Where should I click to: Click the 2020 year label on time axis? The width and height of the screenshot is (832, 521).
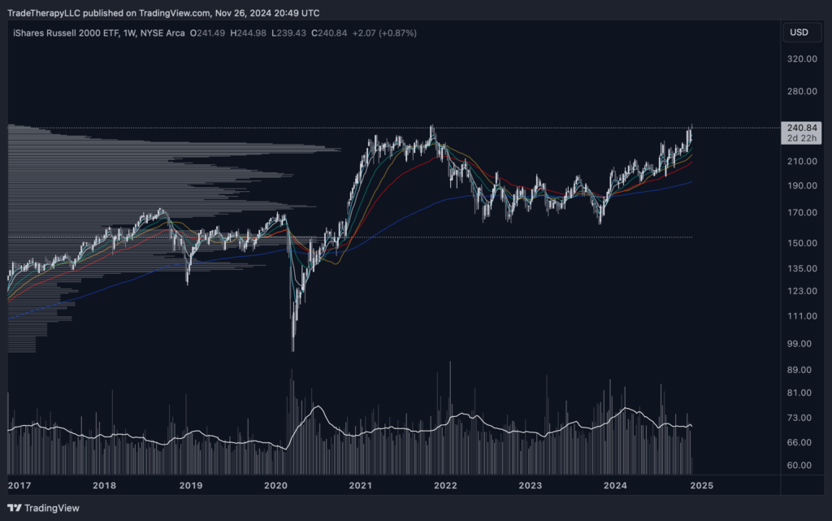(276, 486)
